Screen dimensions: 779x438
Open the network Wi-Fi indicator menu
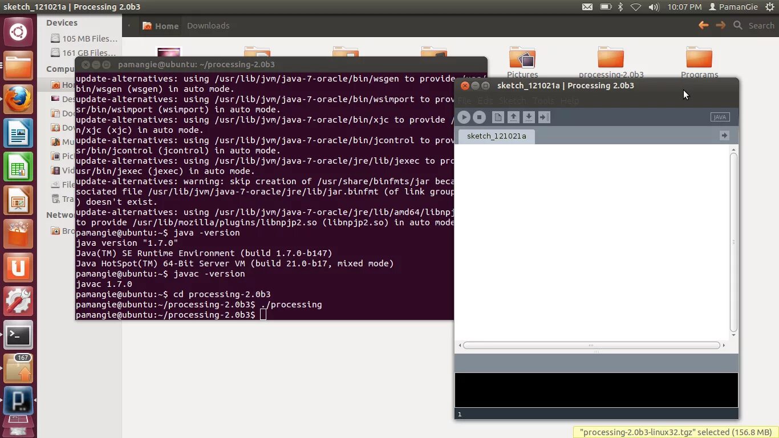pos(636,7)
